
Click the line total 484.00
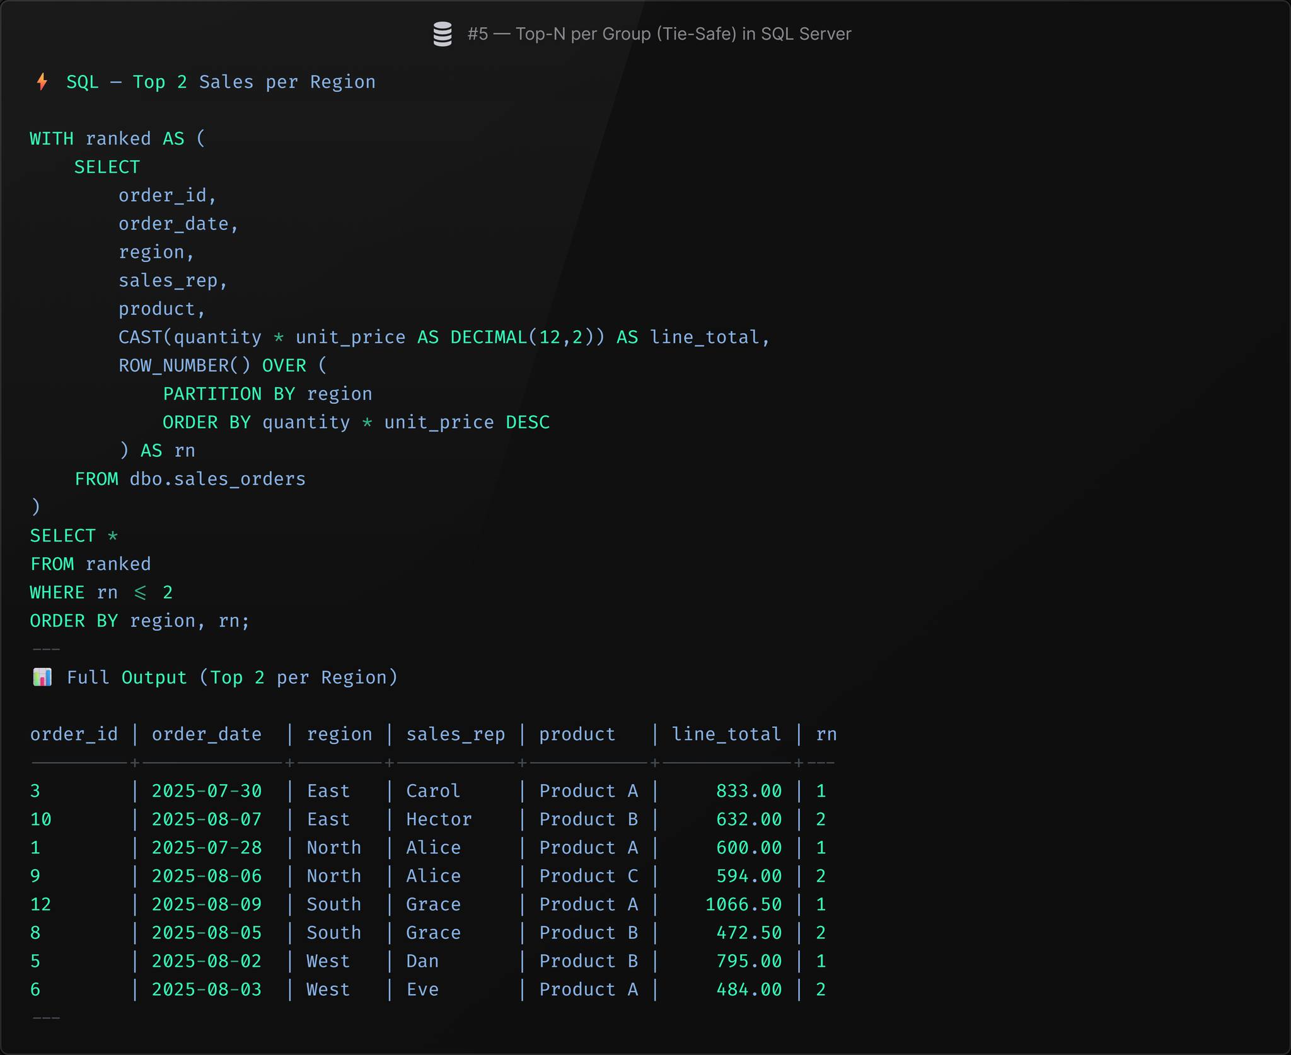[749, 989]
